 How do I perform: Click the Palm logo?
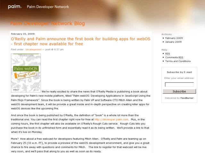[14, 6]
